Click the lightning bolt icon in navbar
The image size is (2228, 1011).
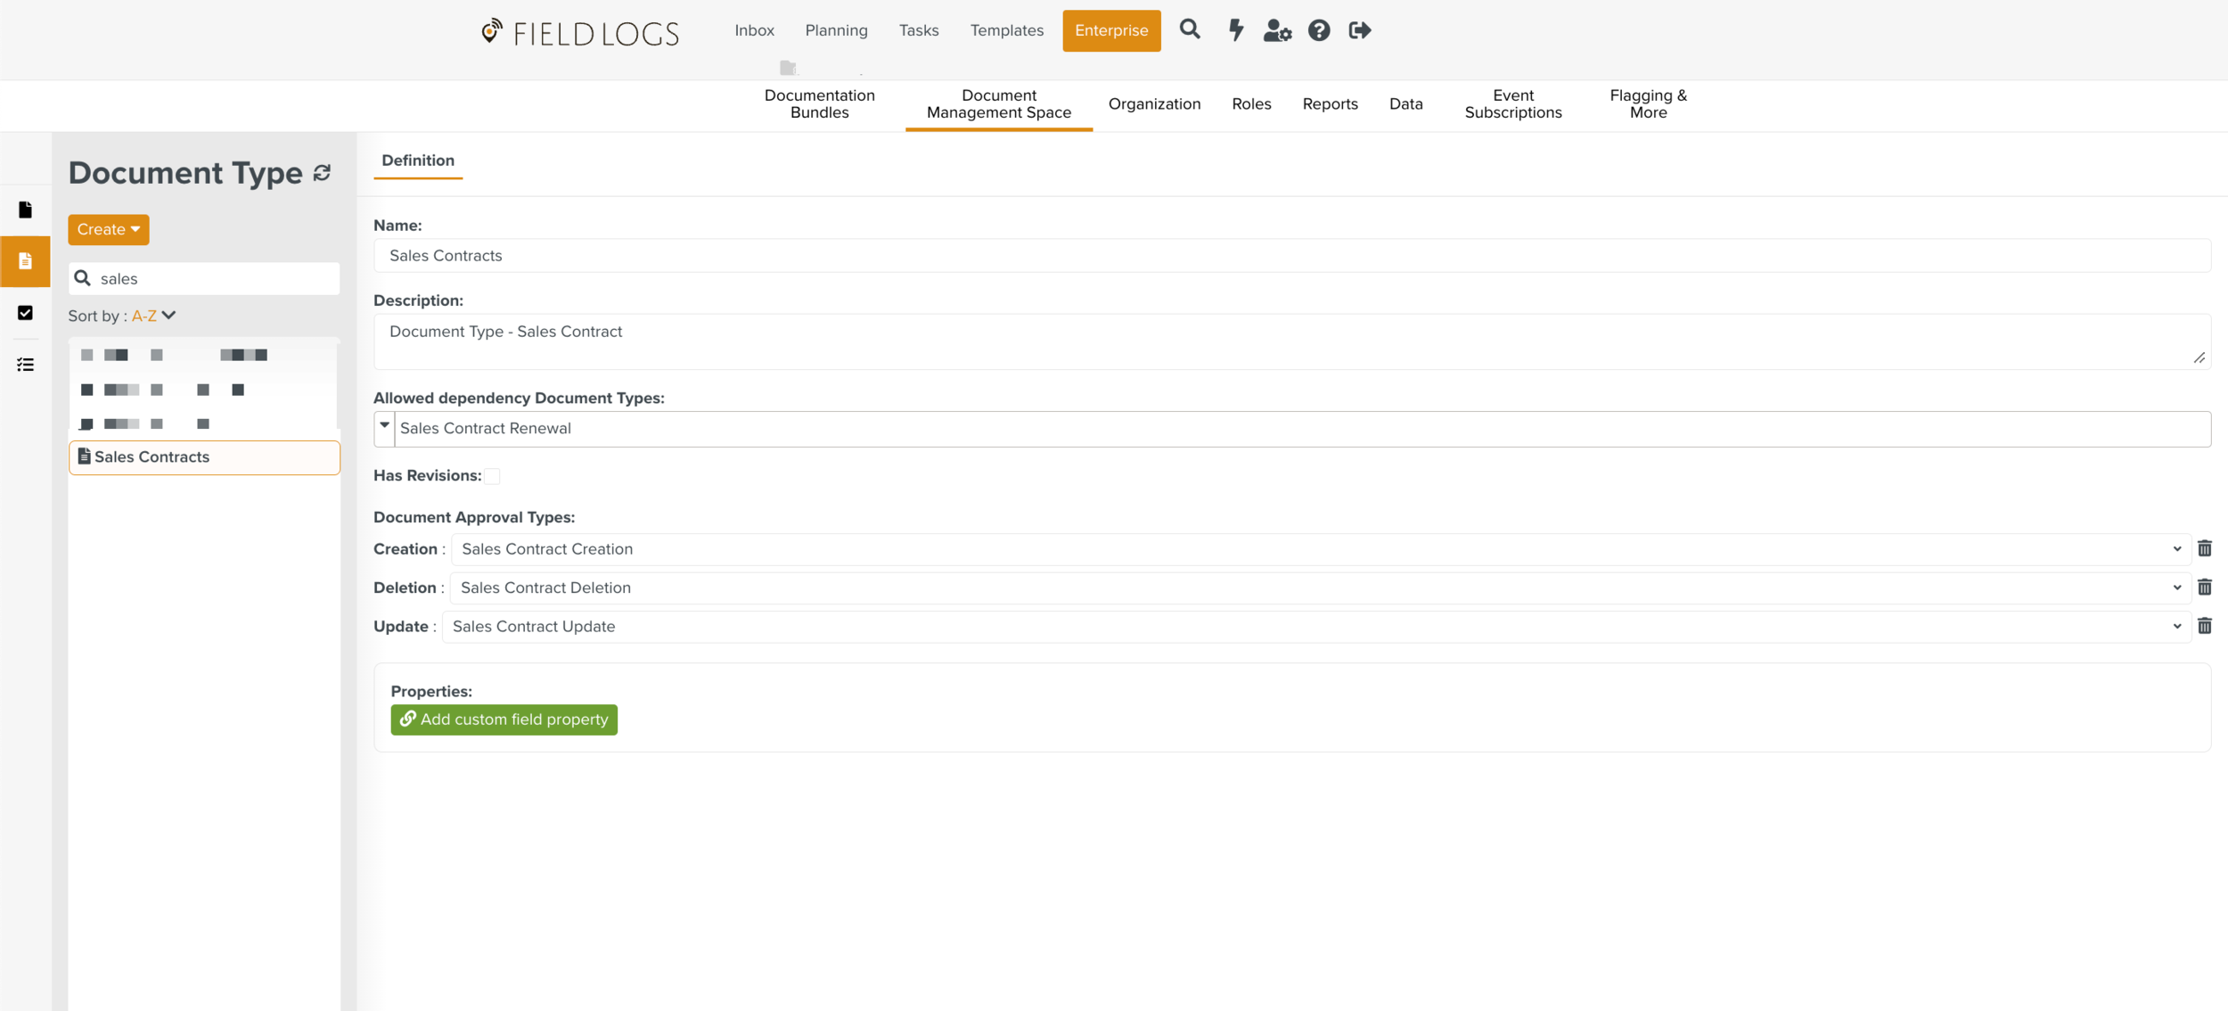(1235, 30)
